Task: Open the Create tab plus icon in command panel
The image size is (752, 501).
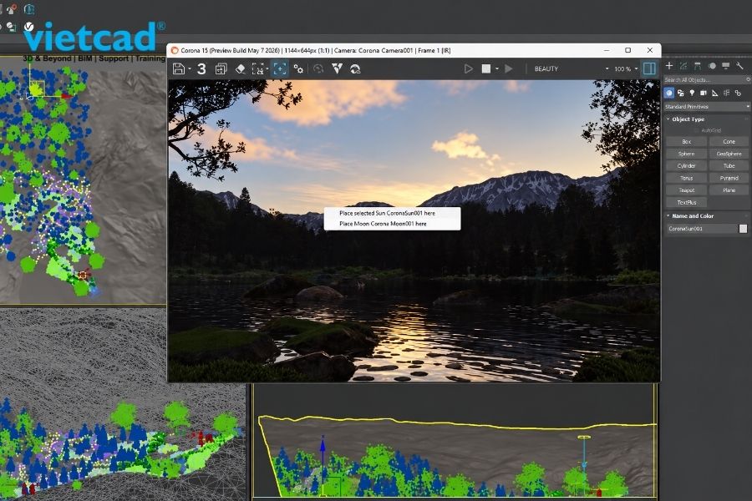Action: click(669, 66)
